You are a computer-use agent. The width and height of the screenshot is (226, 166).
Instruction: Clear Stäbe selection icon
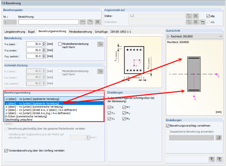coord(196,16)
